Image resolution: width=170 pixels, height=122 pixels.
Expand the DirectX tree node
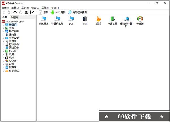click(3, 51)
